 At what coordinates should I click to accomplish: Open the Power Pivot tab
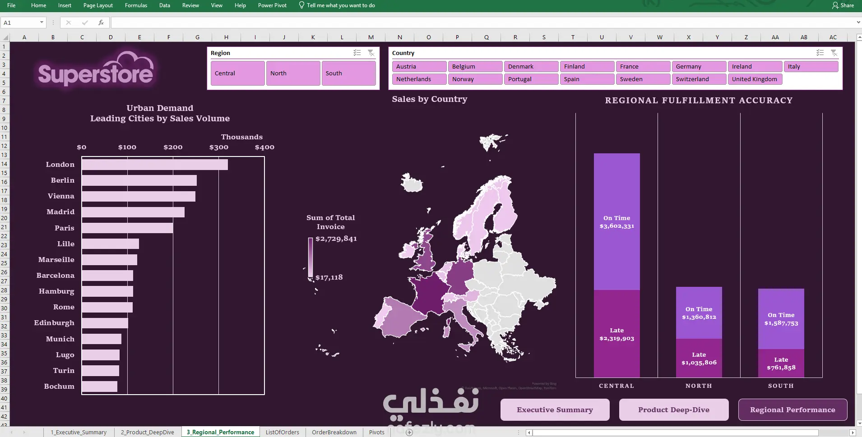click(x=272, y=5)
